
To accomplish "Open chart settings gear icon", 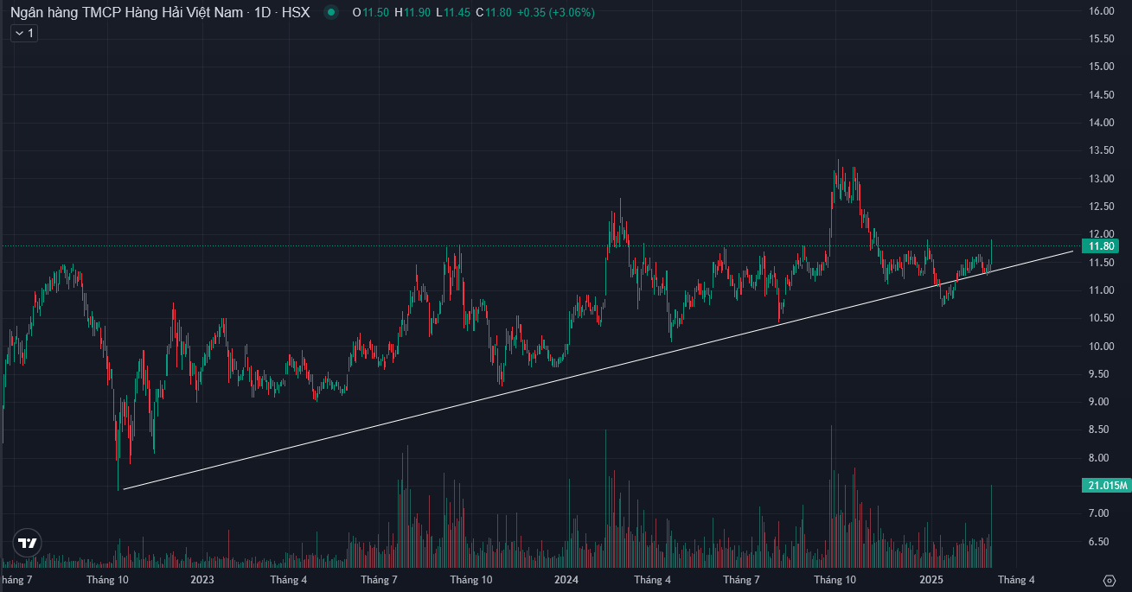I will (x=1110, y=580).
